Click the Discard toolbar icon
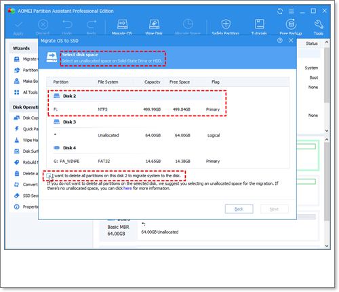 [x=43, y=24]
